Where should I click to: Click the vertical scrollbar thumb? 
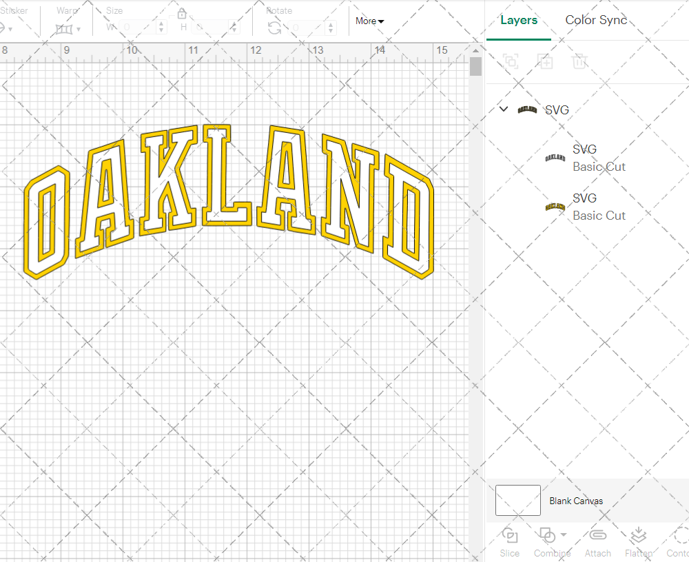475,66
